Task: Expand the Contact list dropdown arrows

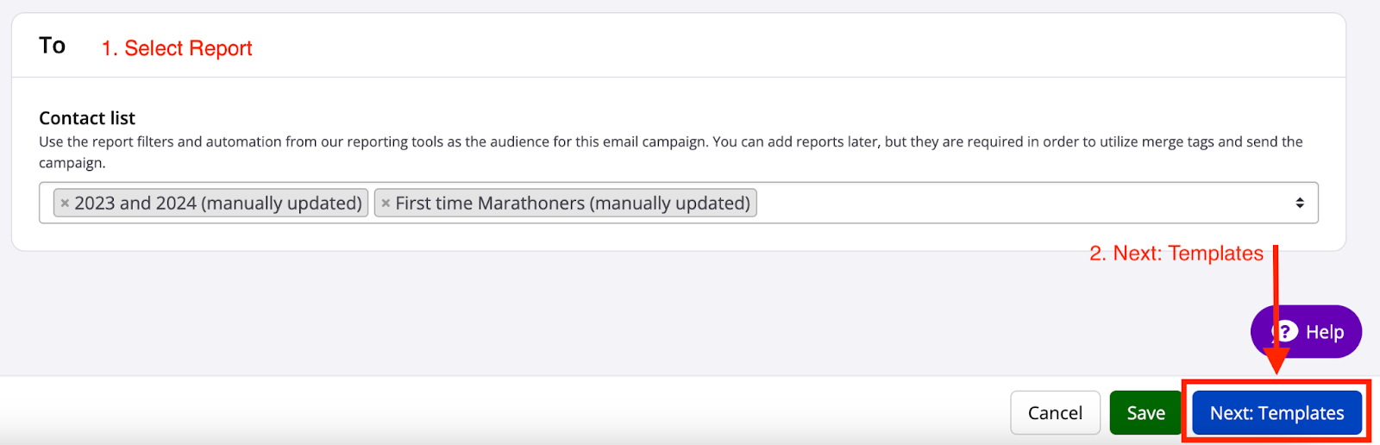Action: click(x=1299, y=203)
